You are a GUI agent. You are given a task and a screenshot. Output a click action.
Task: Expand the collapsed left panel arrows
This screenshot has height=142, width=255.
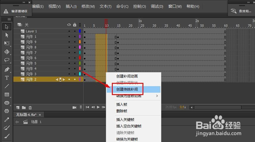[24, 2]
